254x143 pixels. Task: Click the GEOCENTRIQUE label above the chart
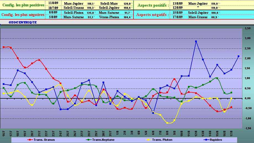pyautogui.click(x=23, y=22)
